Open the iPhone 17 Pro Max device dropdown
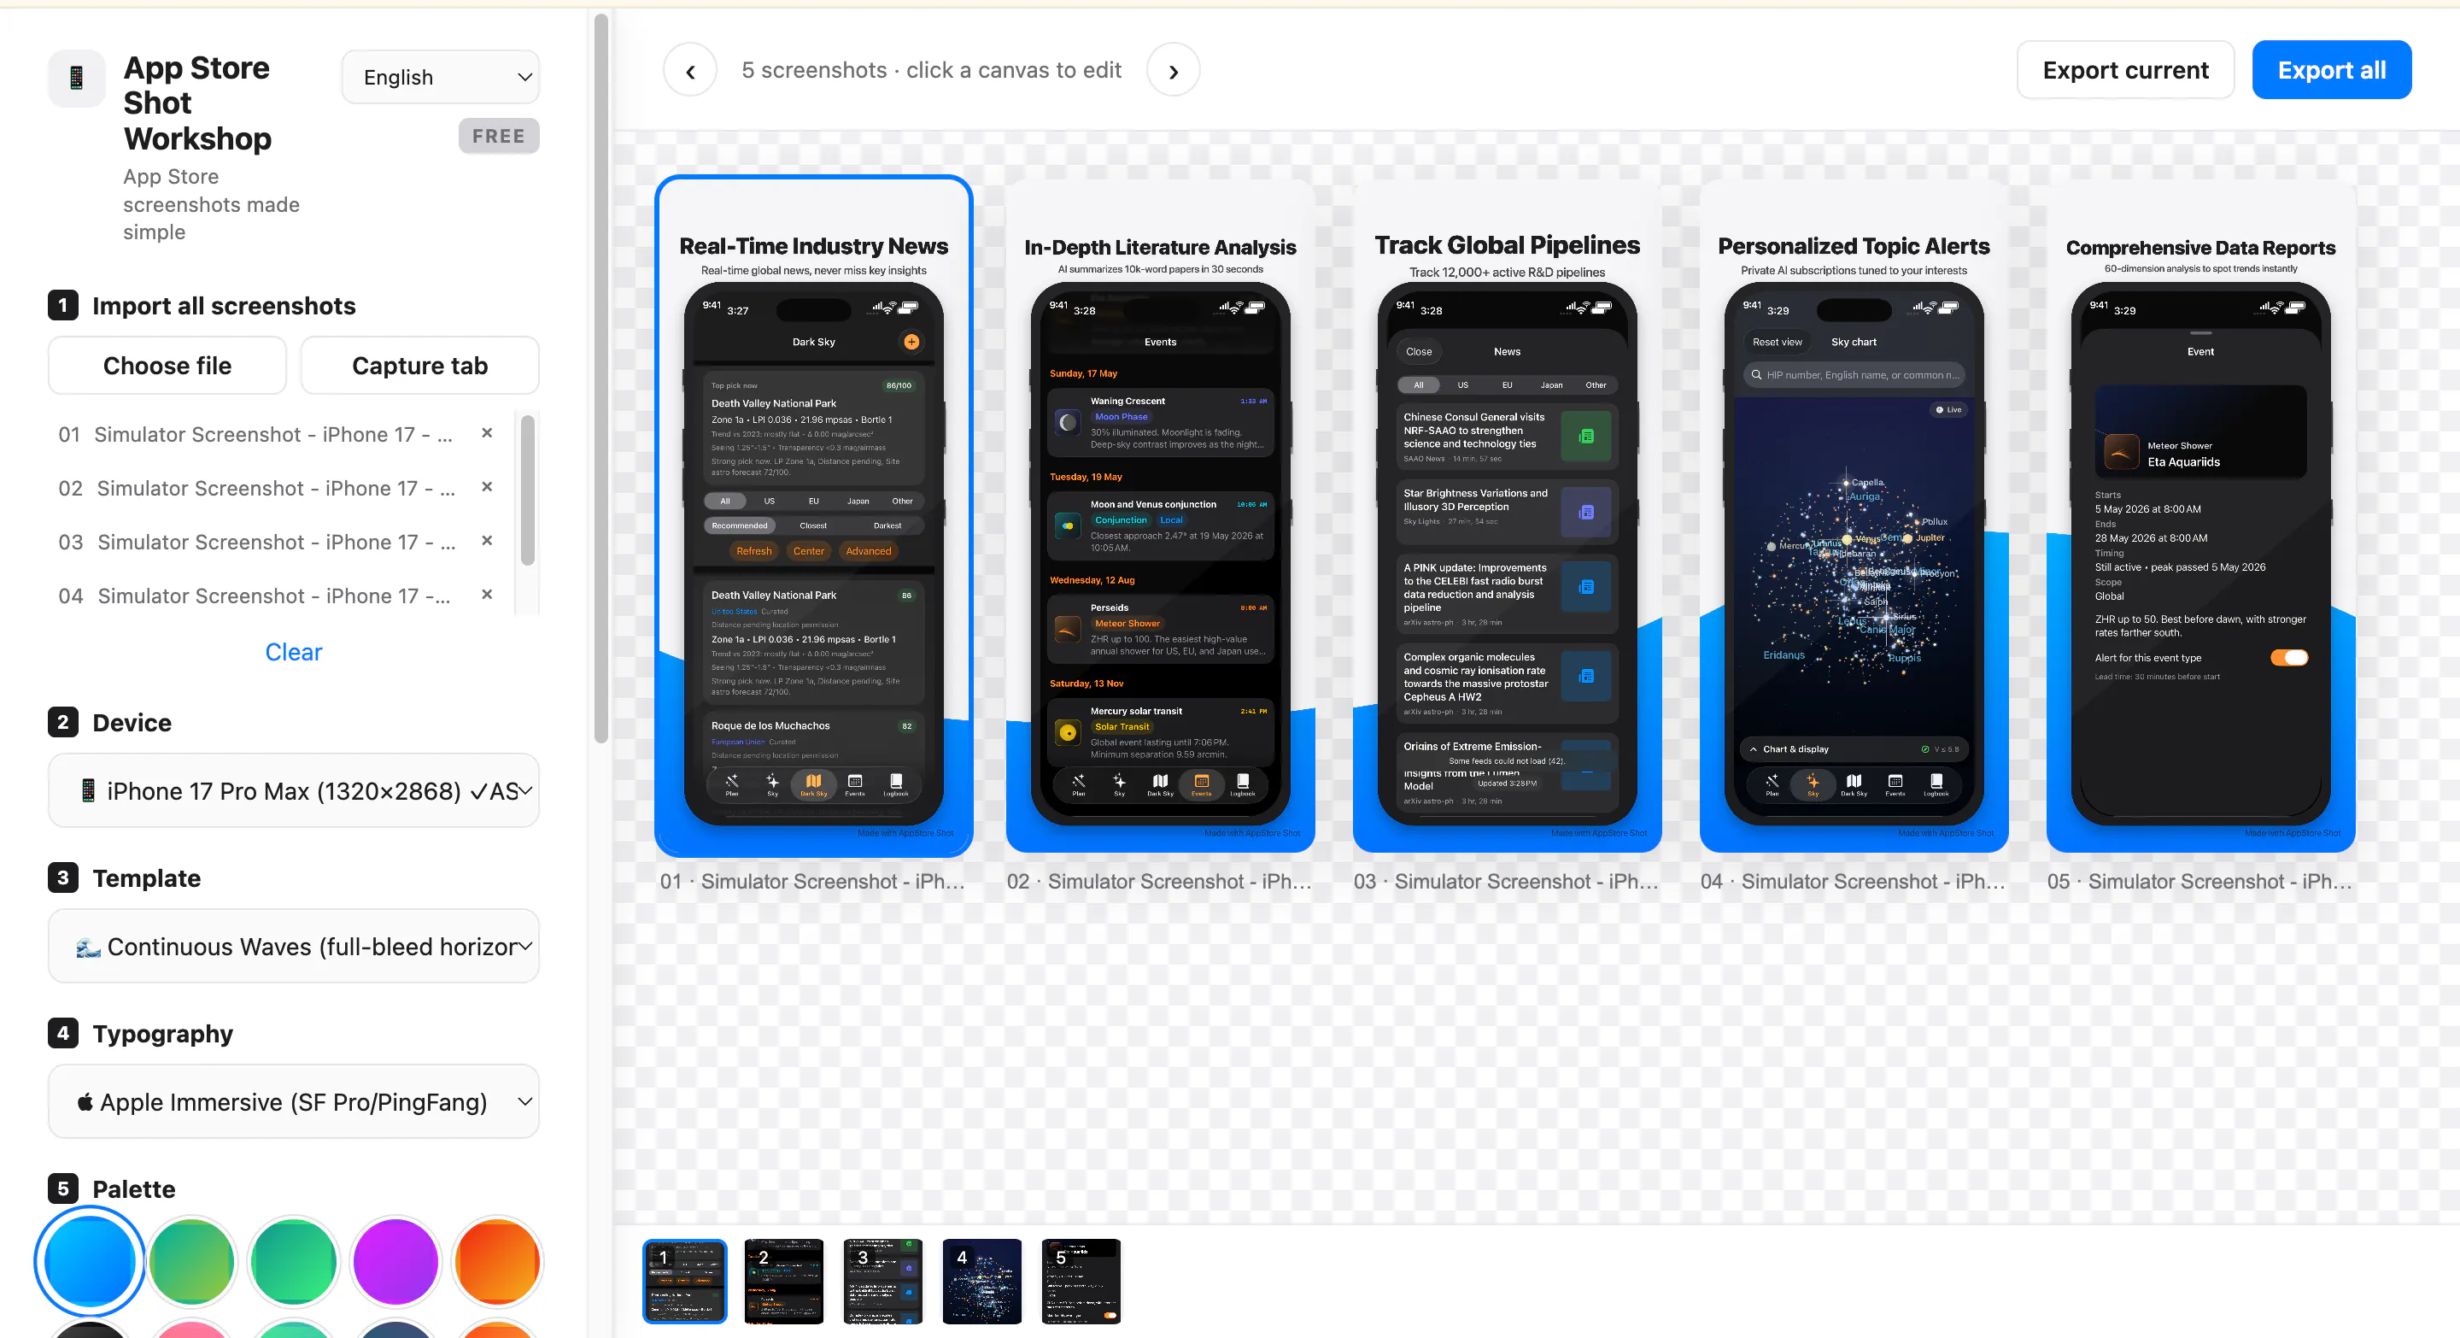This screenshot has height=1338, width=2460. (x=294, y=791)
